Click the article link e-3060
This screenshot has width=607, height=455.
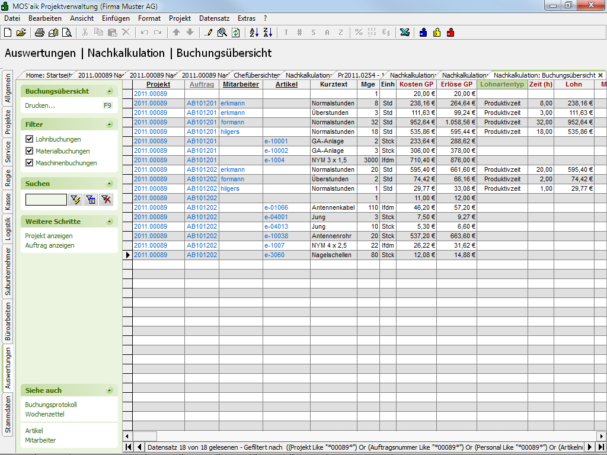(274, 255)
